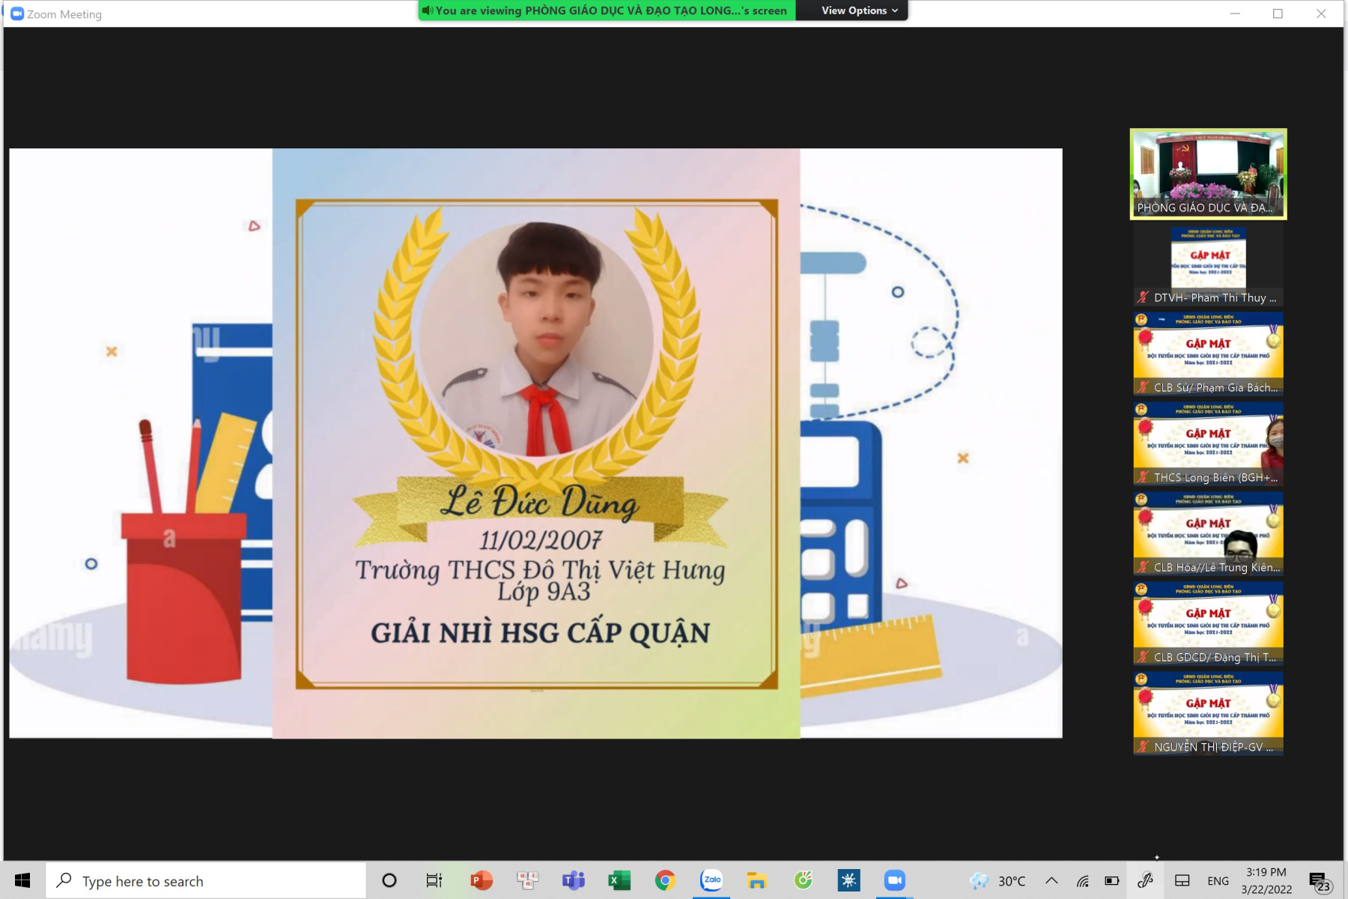The width and height of the screenshot is (1348, 899).
Task: Show hidden system tray icons
Action: (1051, 881)
